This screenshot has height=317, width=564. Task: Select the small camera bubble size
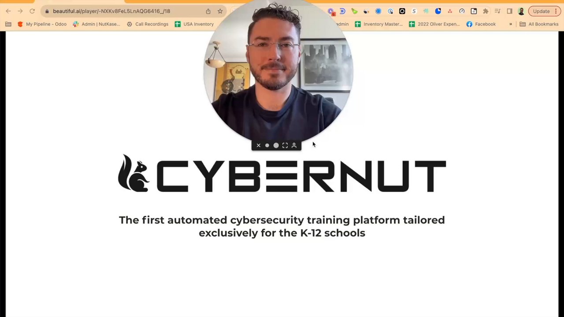pyautogui.click(x=267, y=145)
